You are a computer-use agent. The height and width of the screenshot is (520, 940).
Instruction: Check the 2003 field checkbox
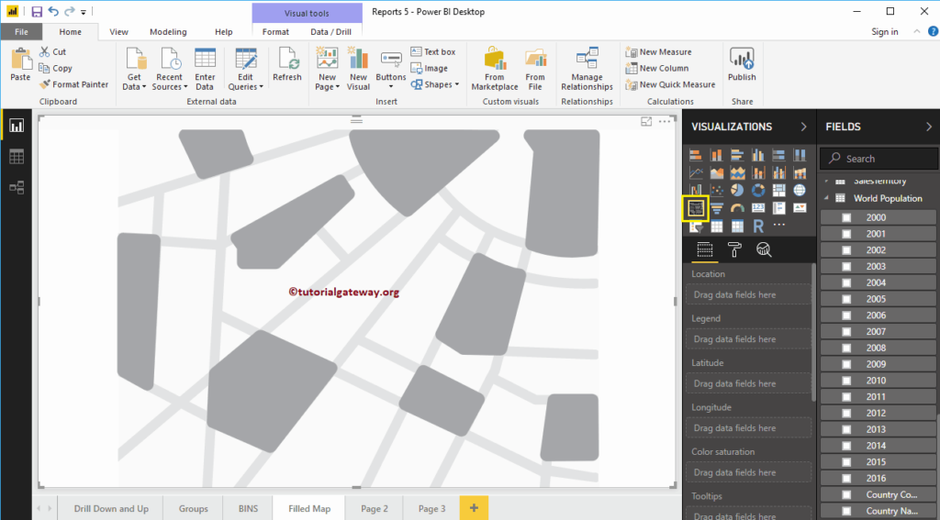click(846, 267)
